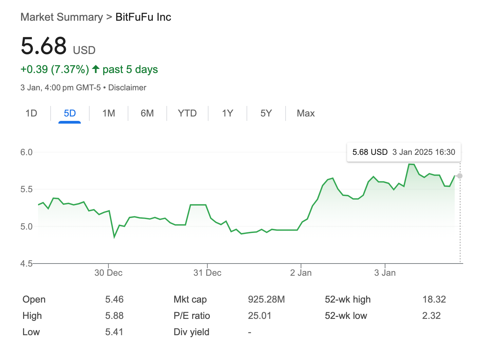This screenshot has width=489, height=343.
Task: Click the Div yield label
Action: (x=192, y=332)
